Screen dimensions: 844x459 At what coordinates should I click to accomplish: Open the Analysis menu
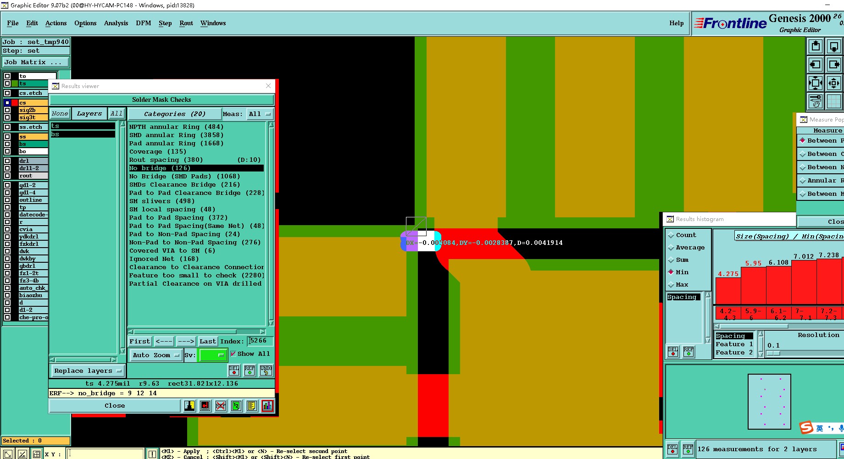click(116, 23)
